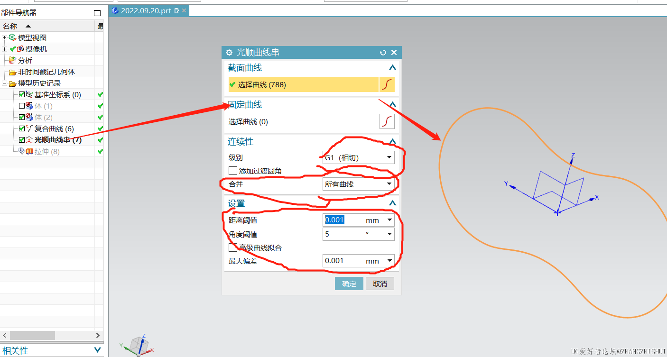Click the 摄像机 camera icon
667x357 pixels.
[20, 49]
